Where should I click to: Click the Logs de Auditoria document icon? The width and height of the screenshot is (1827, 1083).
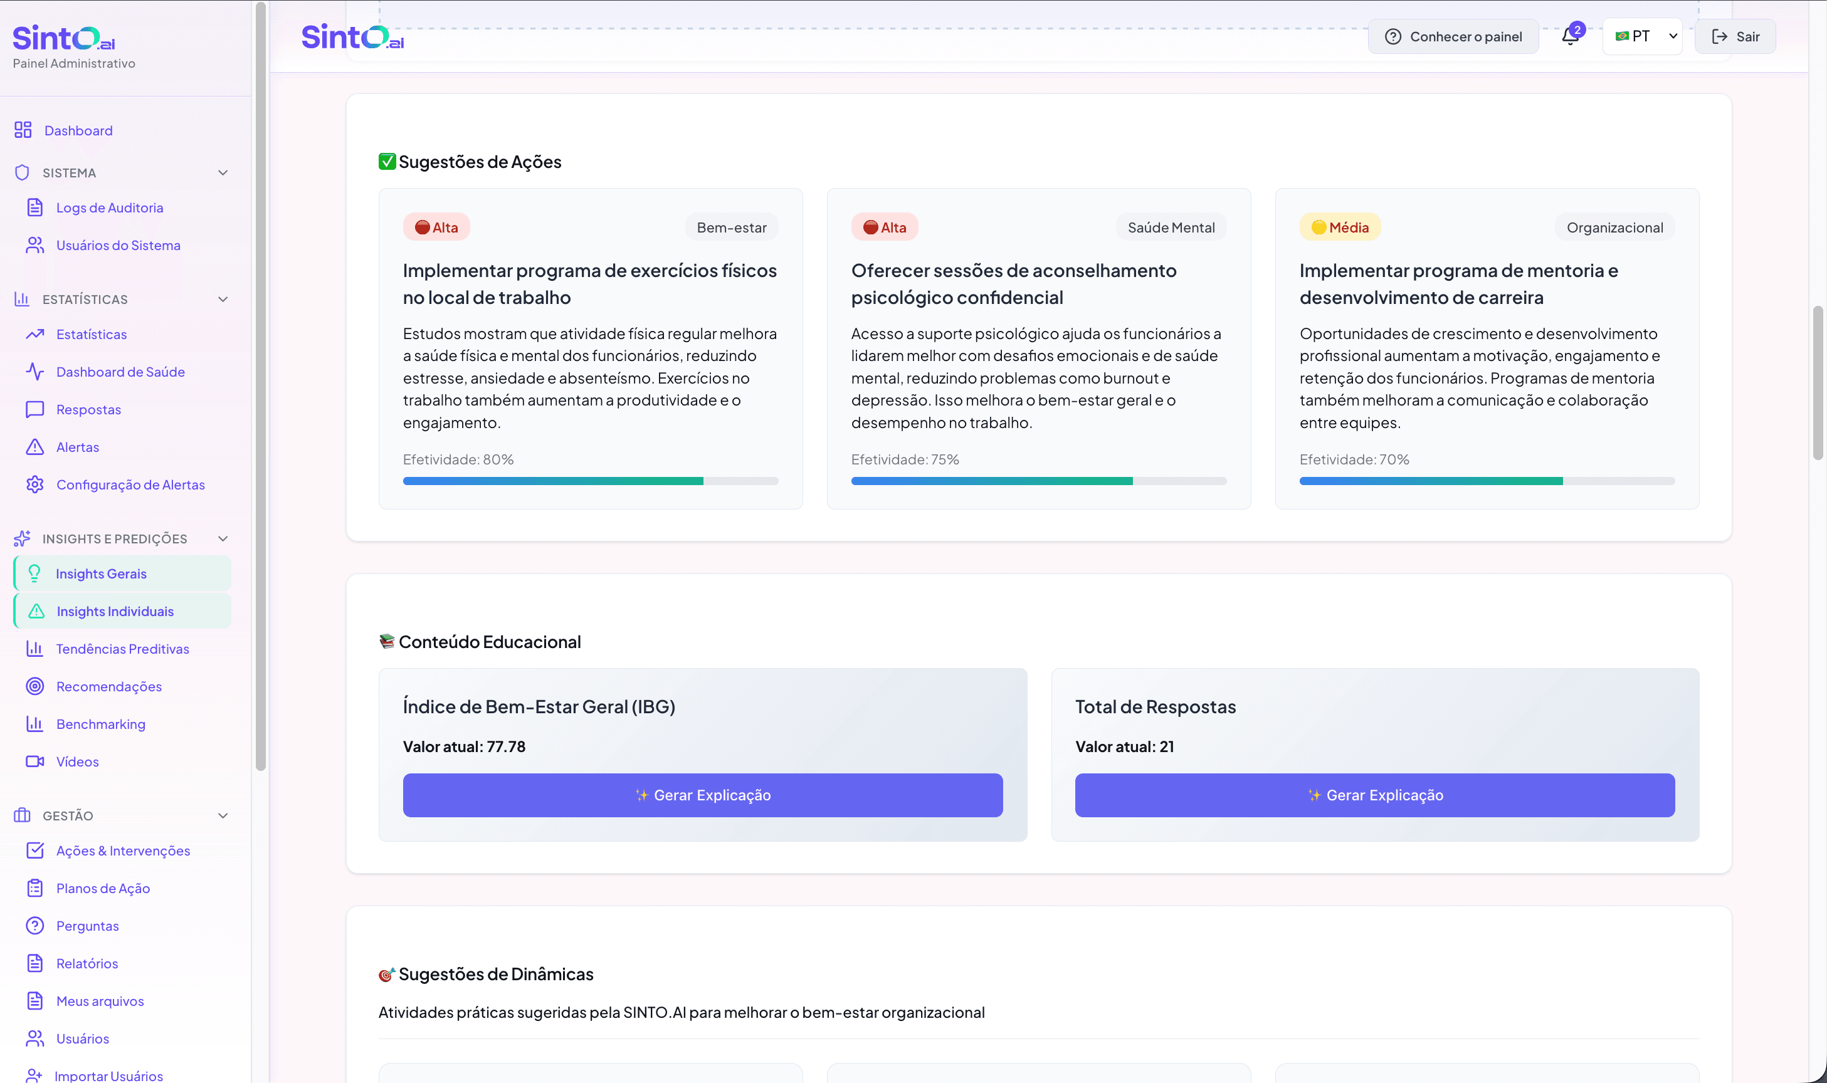tap(35, 208)
